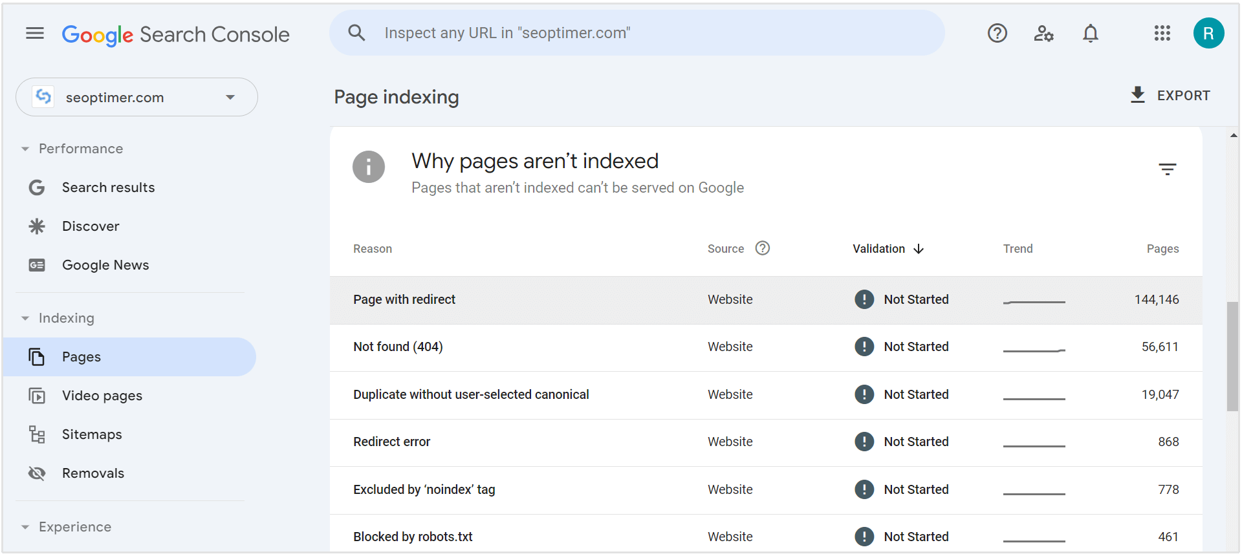This screenshot has width=1242, height=556.
Task: Open the Page with redirect row
Action: pyautogui.click(x=404, y=299)
